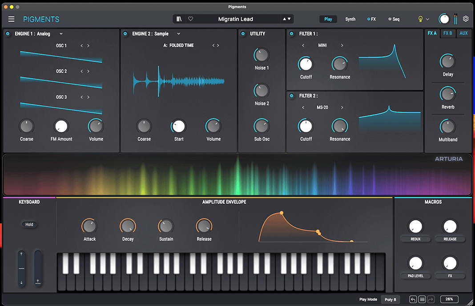Select previous OSC 2 waveform

[x=81, y=72]
